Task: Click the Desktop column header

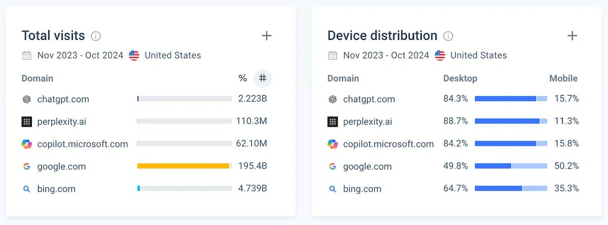Action: (460, 78)
